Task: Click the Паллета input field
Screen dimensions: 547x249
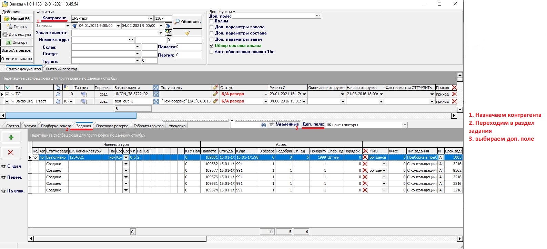Action: (x=189, y=47)
